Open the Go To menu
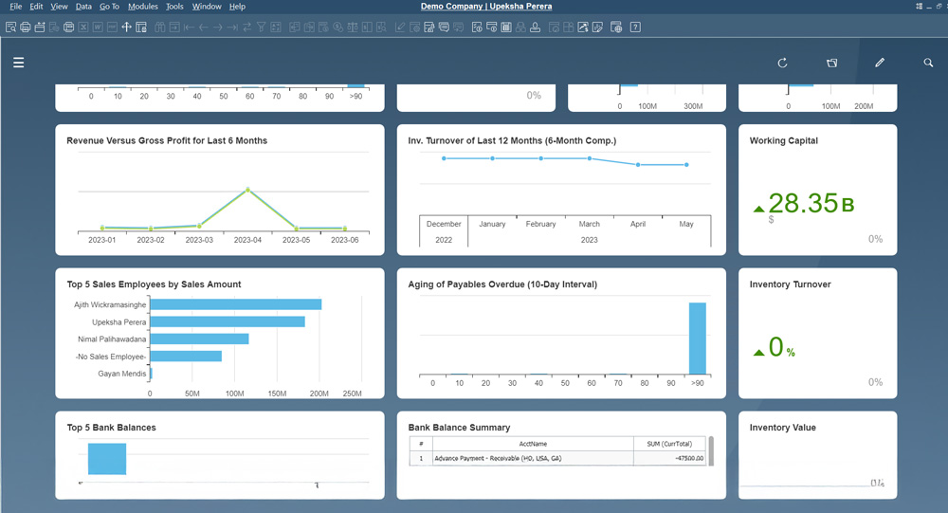The width and height of the screenshot is (948, 513). 109,7
